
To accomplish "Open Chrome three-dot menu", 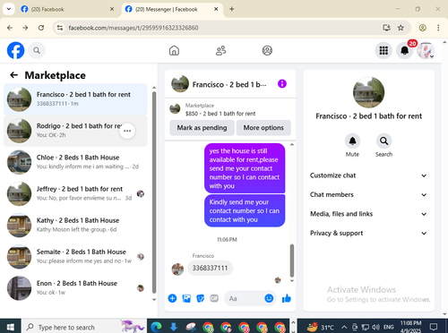I will coord(438,28).
